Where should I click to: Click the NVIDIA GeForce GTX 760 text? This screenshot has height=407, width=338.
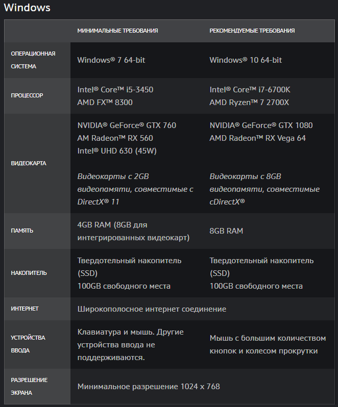click(126, 125)
